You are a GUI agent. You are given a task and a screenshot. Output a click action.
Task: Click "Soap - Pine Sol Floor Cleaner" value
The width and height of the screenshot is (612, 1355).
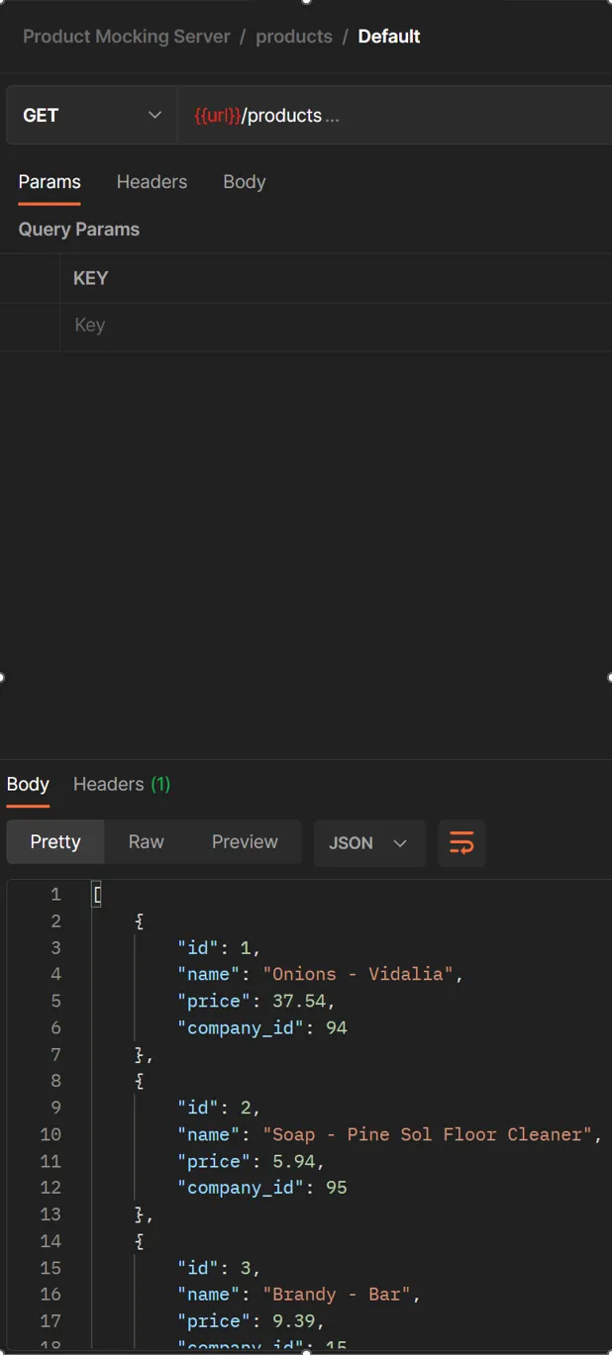427,1135
